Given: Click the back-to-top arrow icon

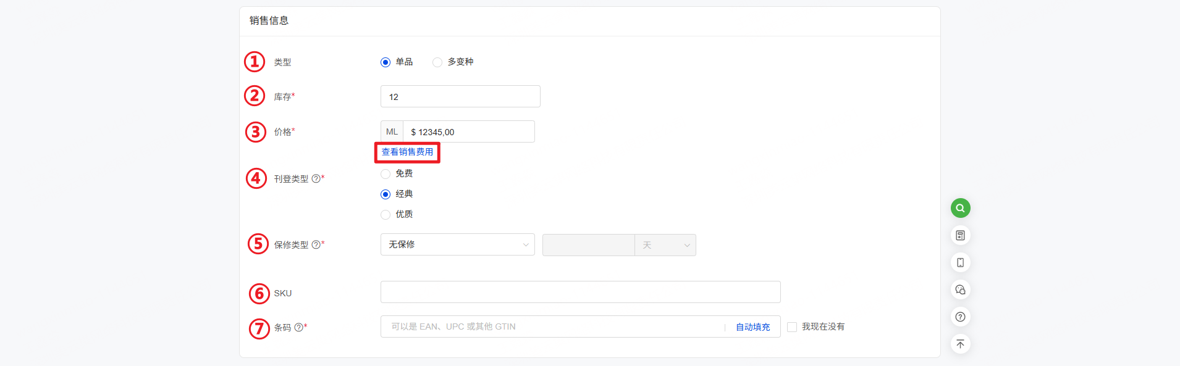Looking at the screenshot, I should click(959, 344).
